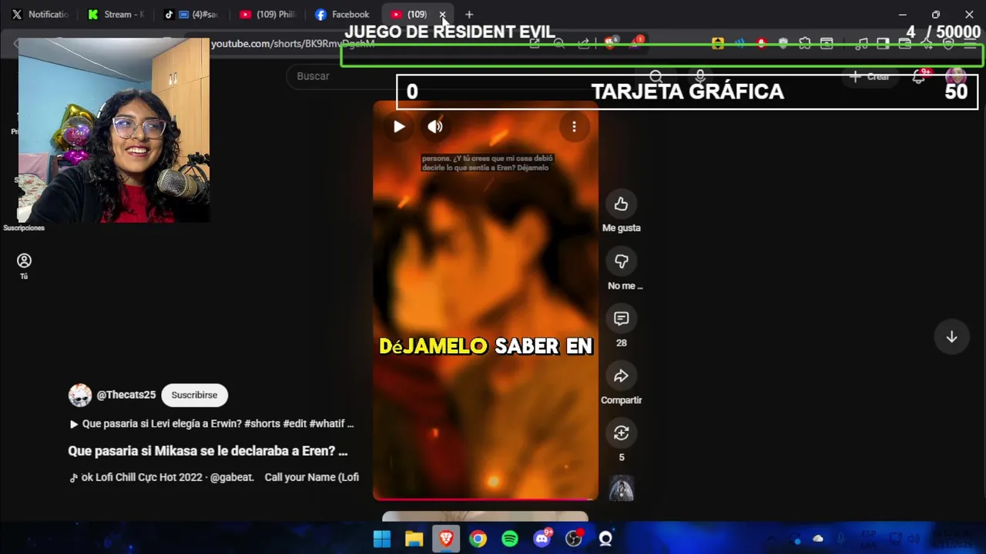
Task: Click the media control music note icon
Action: click(x=862, y=44)
